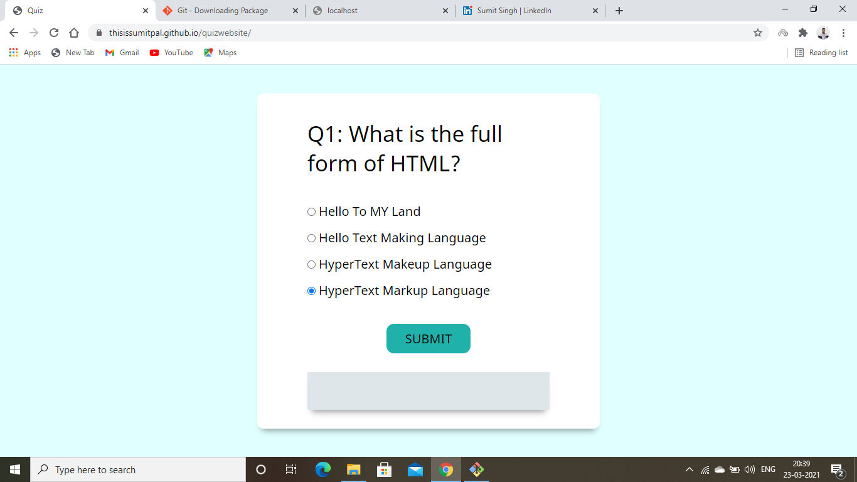The width and height of the screenshot is (857, 482).
Task: Go back using browser back arrow
Action: tap(14, 33)
